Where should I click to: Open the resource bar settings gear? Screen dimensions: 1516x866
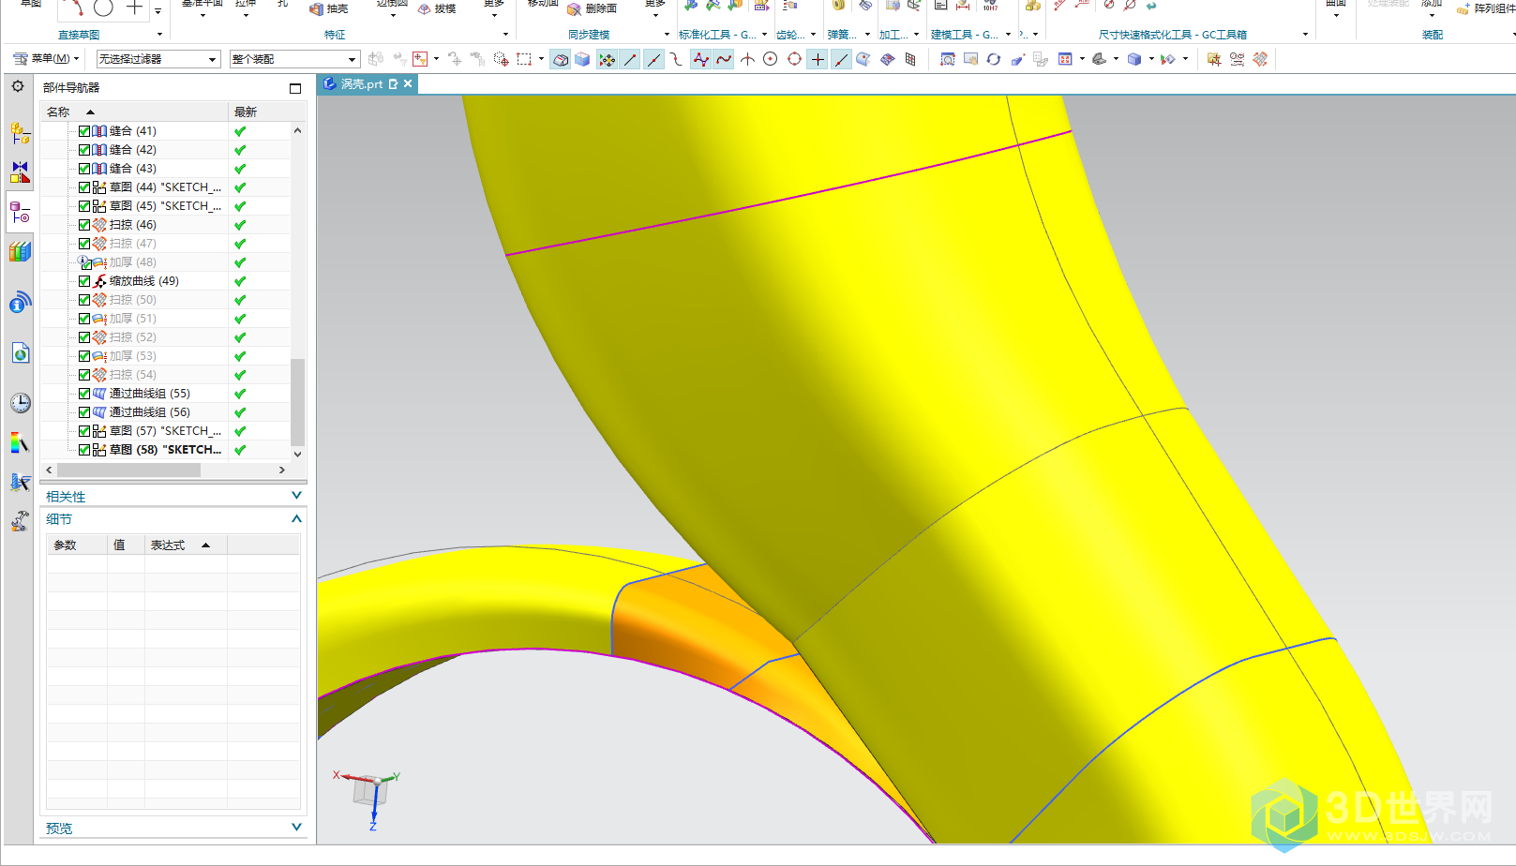18,86
